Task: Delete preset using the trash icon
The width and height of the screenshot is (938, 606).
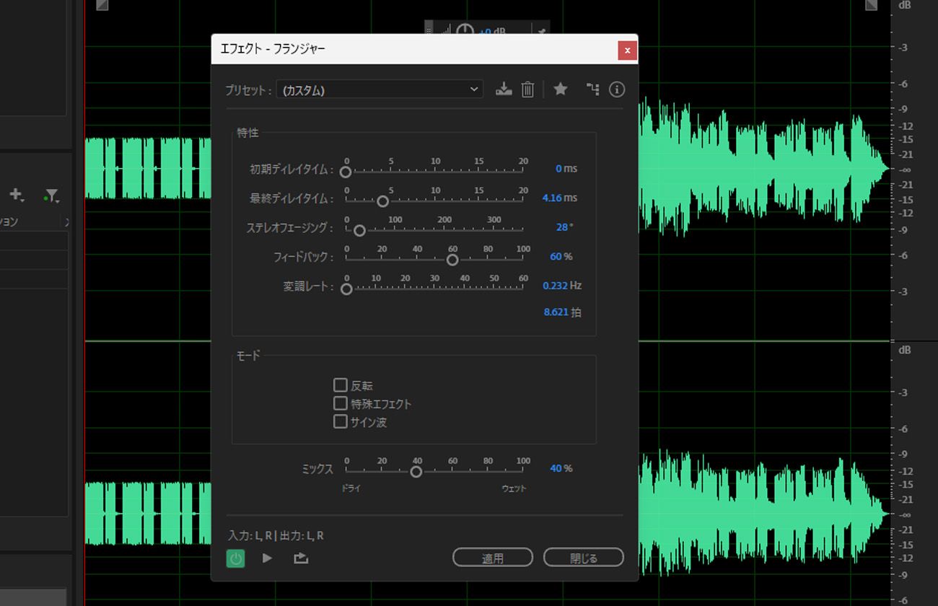Action: 528,89
